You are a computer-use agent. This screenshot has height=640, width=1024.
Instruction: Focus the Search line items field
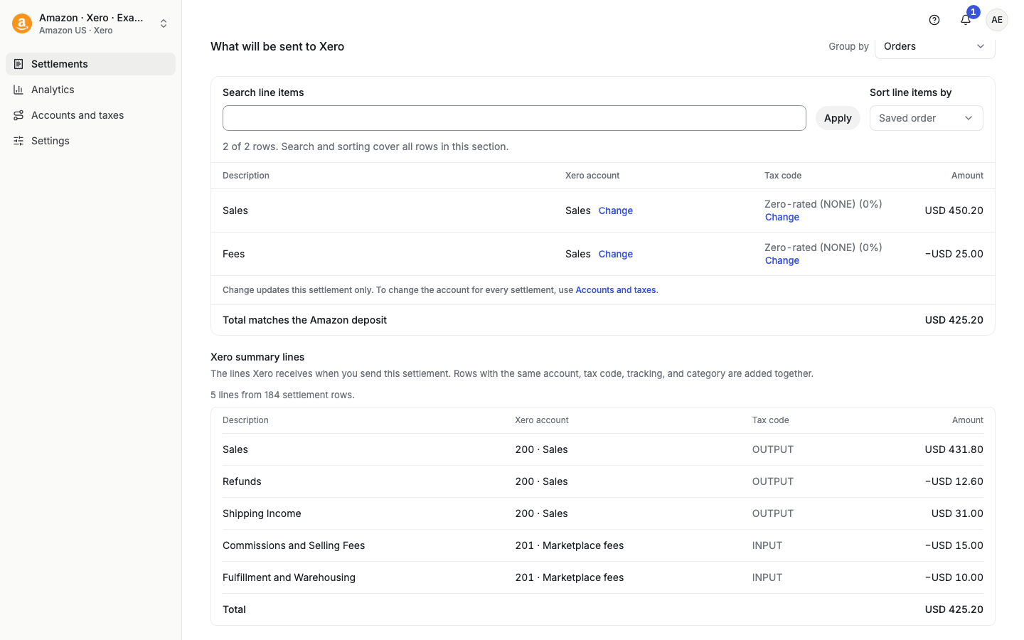pyautogui.click(x=514, y=118)
